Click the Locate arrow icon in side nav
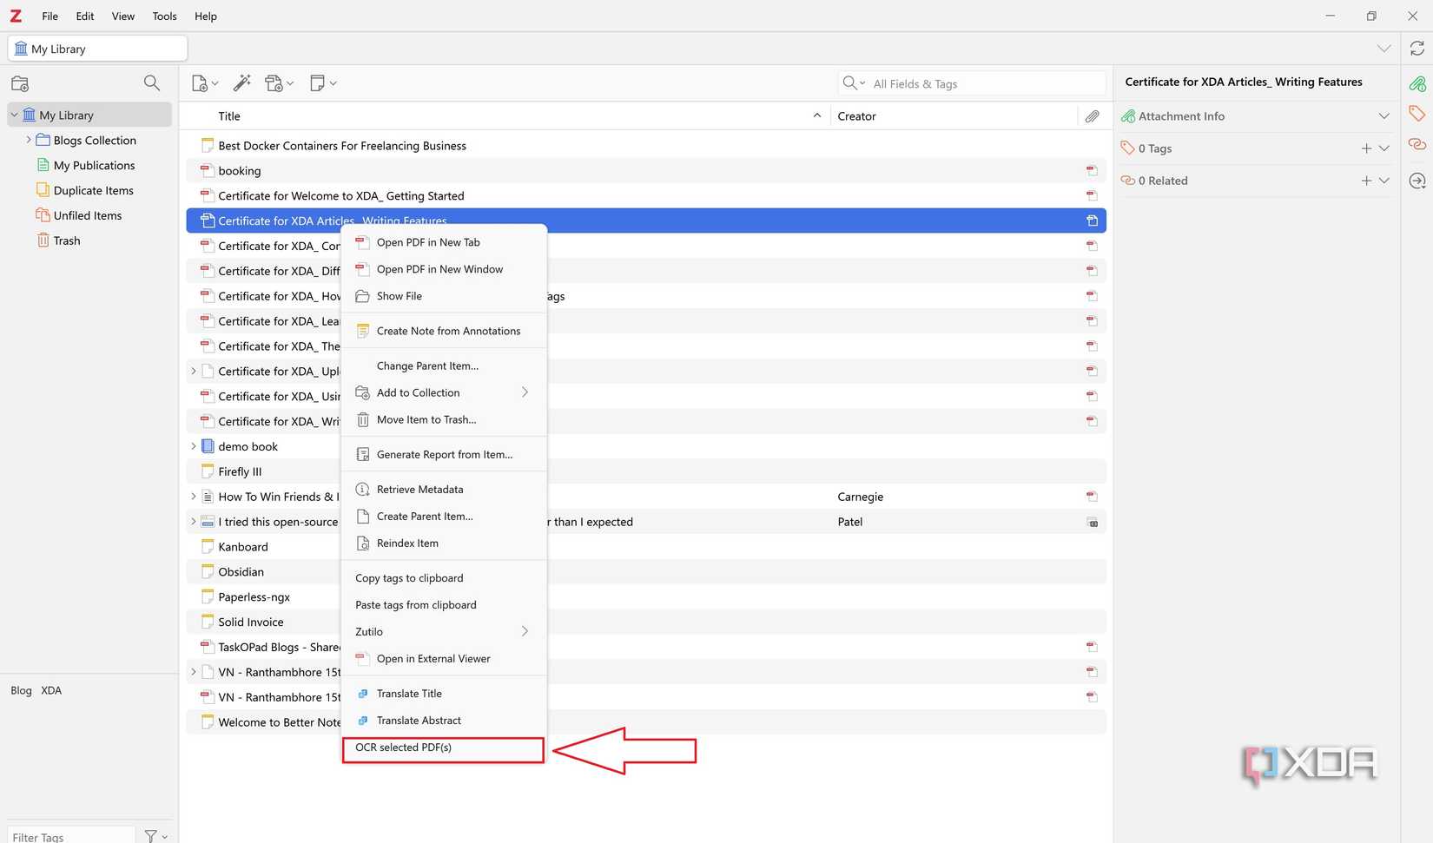 click(1417, 181)
